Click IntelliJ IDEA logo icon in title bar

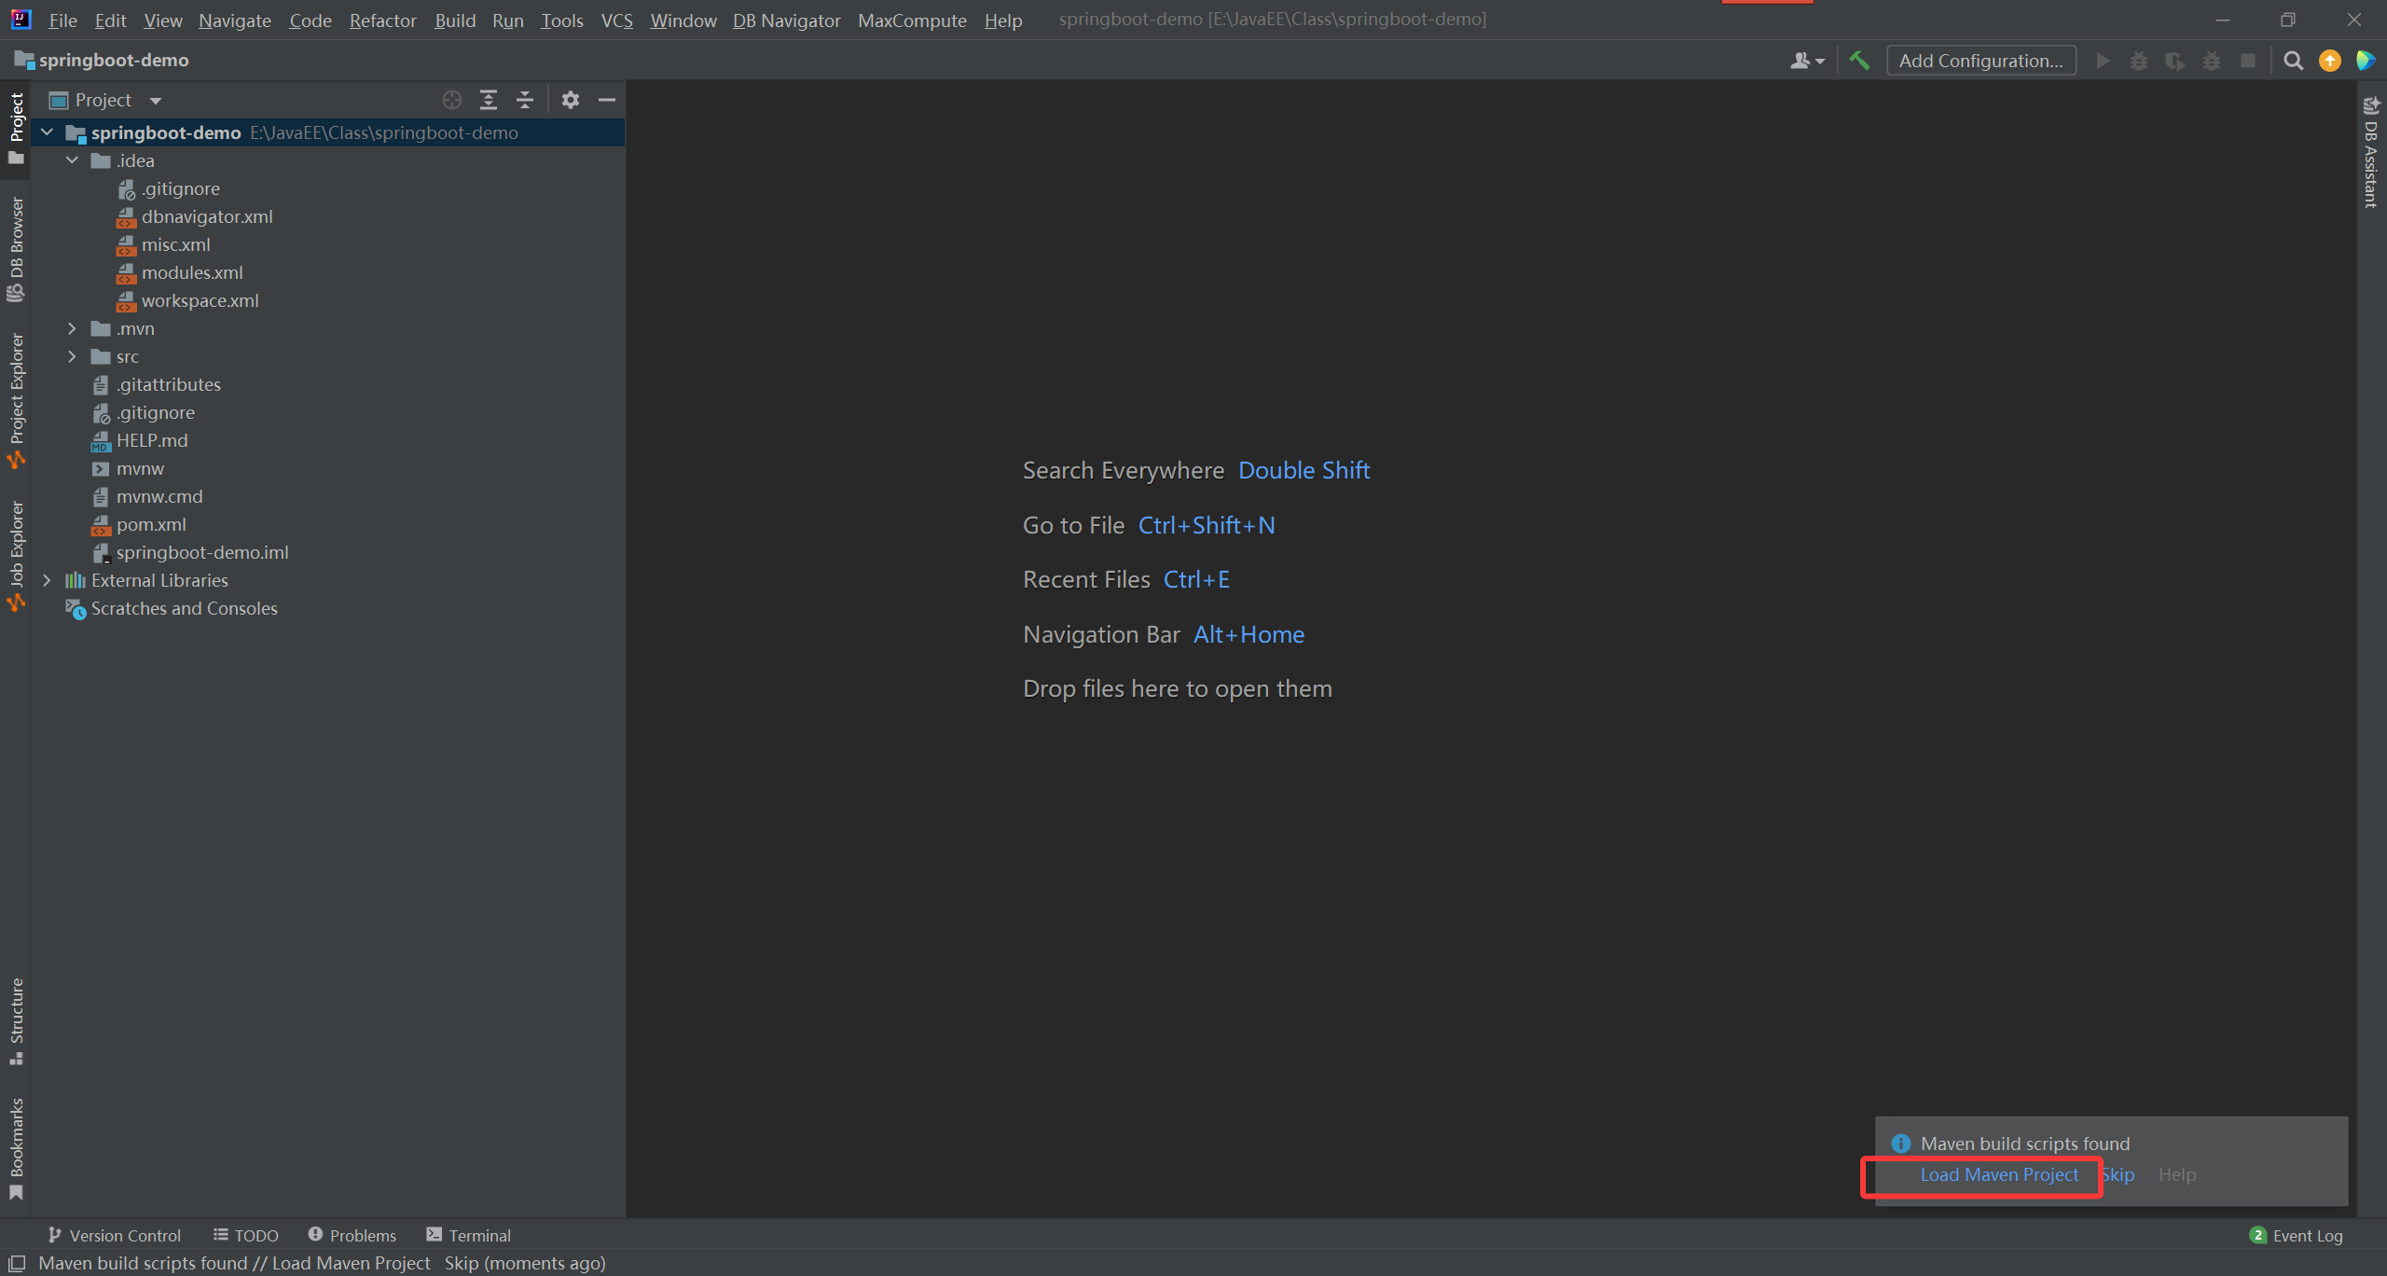point(21,19)
